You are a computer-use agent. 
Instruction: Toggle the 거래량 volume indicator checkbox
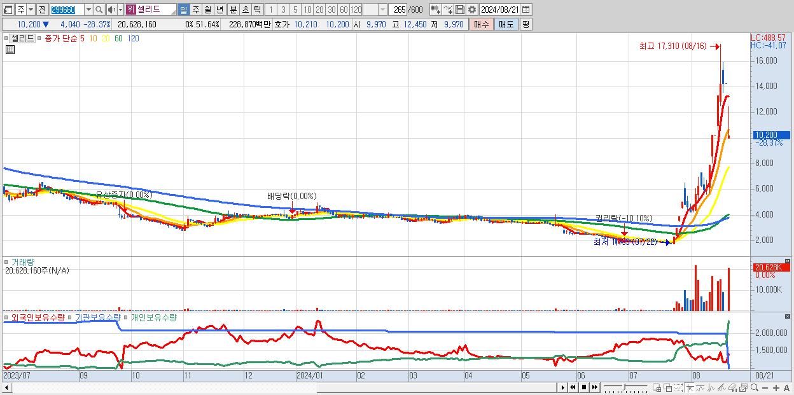point(7,261)
